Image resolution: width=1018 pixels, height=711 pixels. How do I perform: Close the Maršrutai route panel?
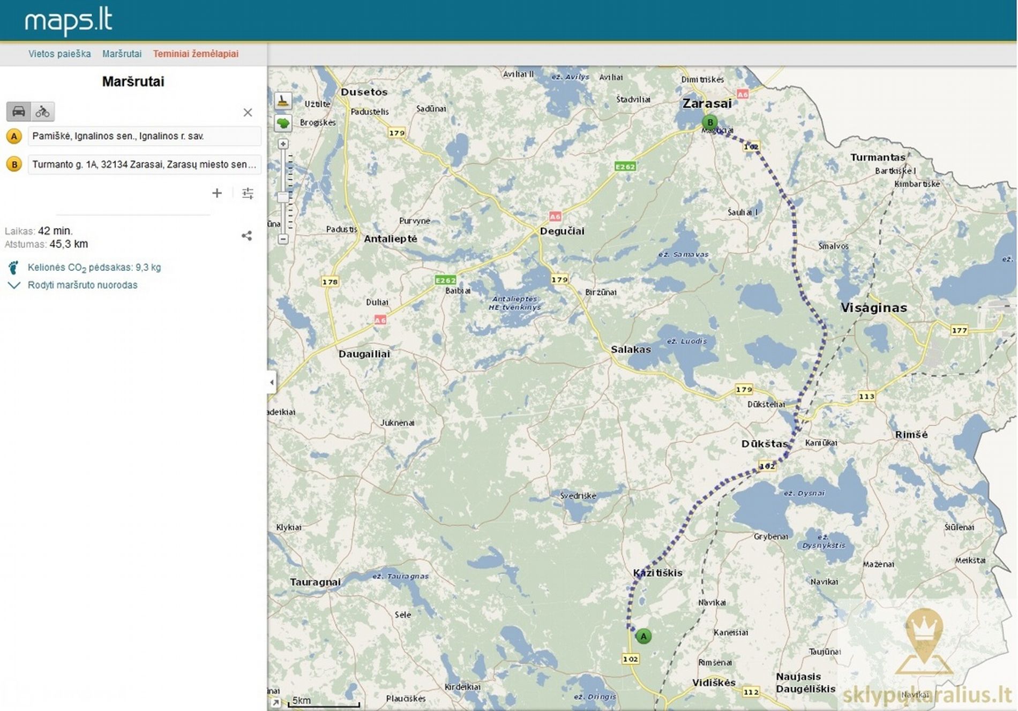pos(248,112)
